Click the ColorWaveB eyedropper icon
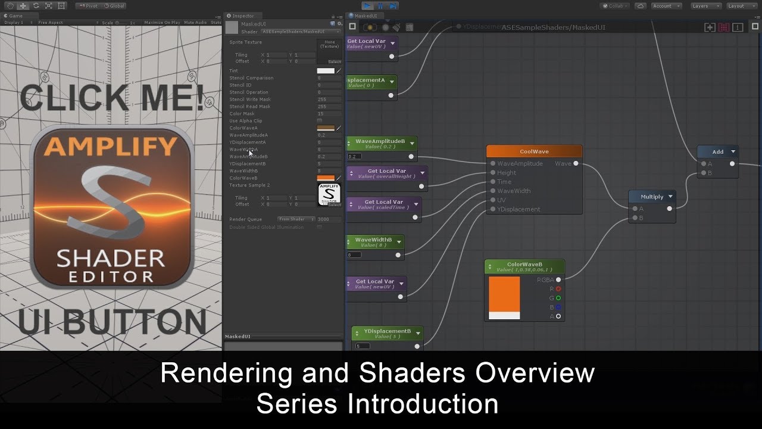Screen dimensions: 762x429 click(339, 178)
